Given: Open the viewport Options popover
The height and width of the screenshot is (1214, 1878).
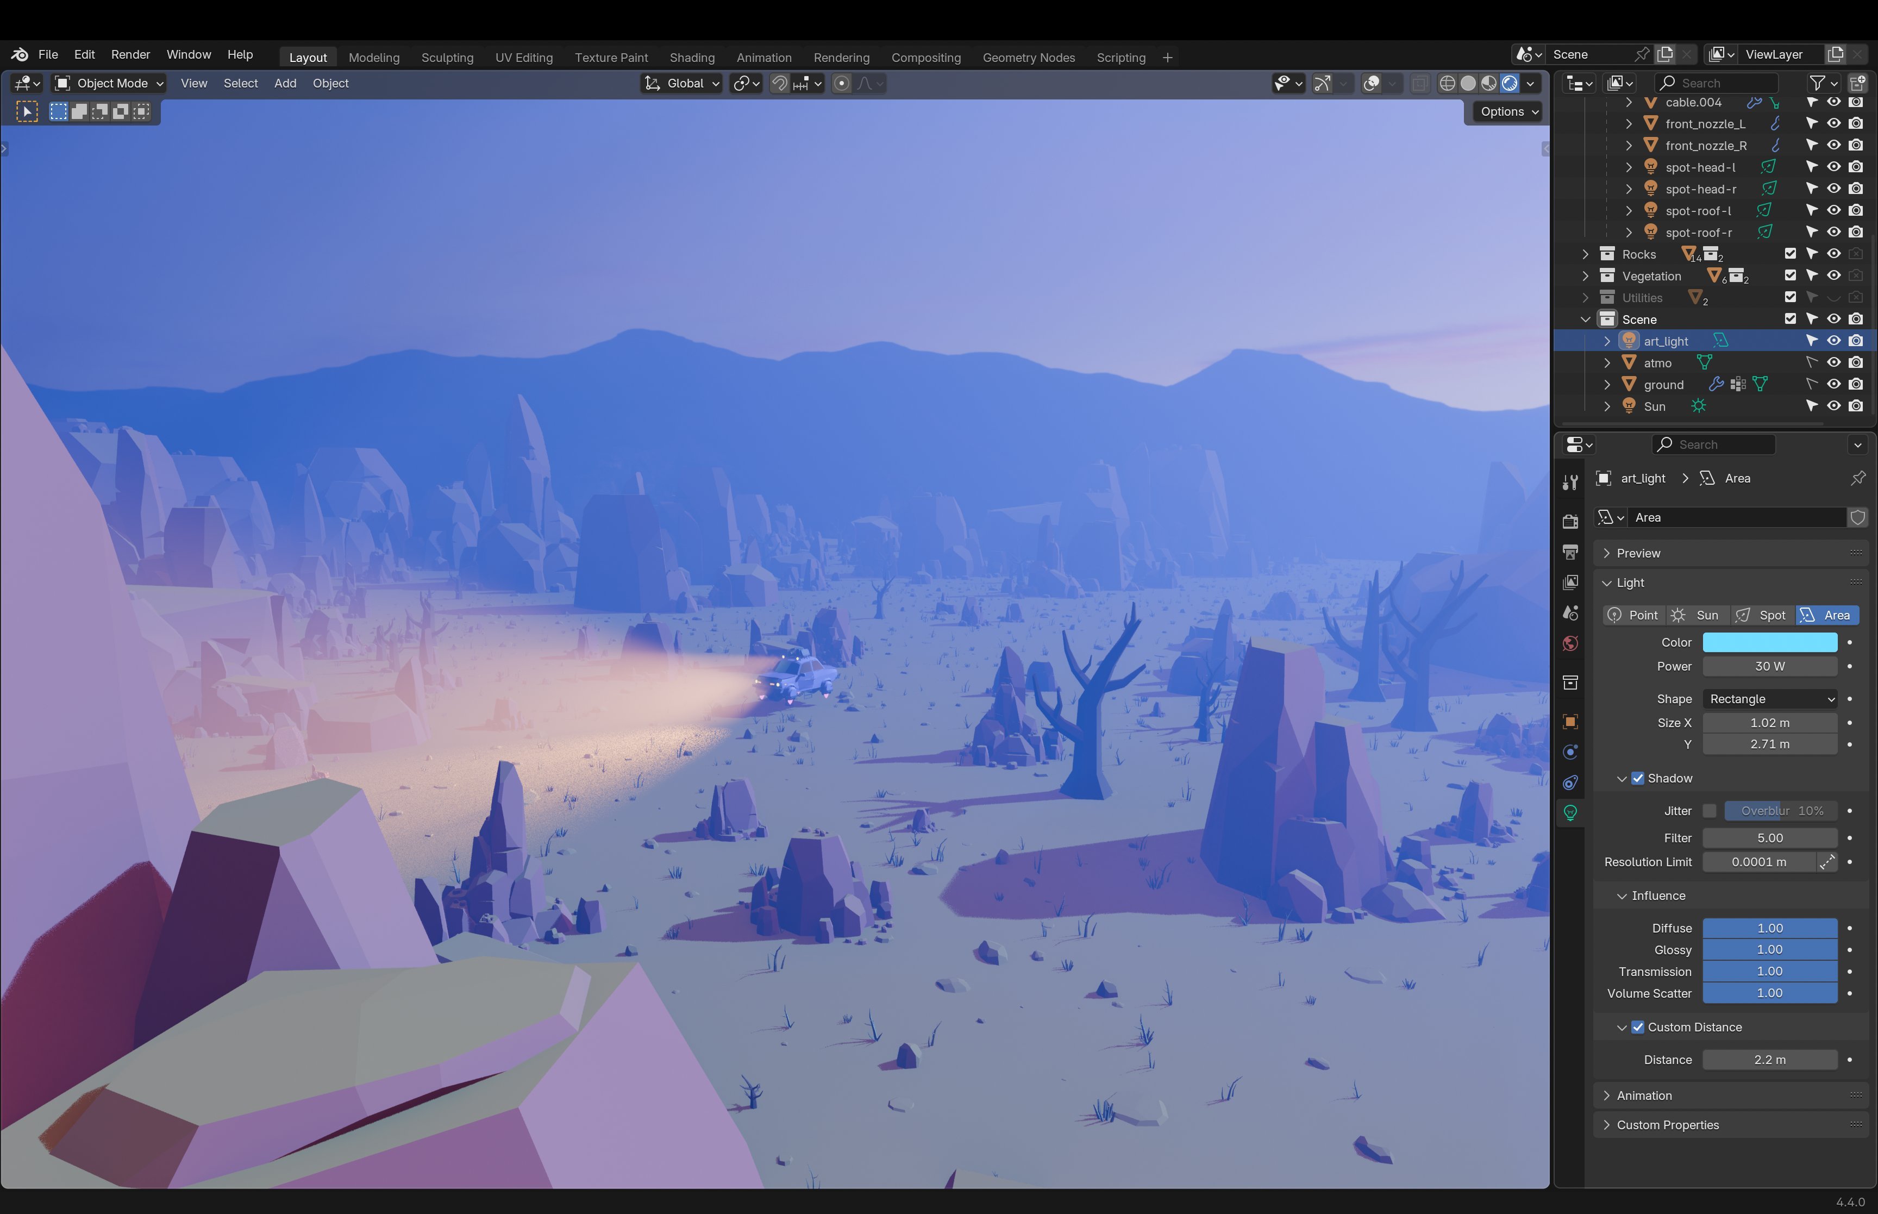Looking at the screenshot, I should (1508, 111).
